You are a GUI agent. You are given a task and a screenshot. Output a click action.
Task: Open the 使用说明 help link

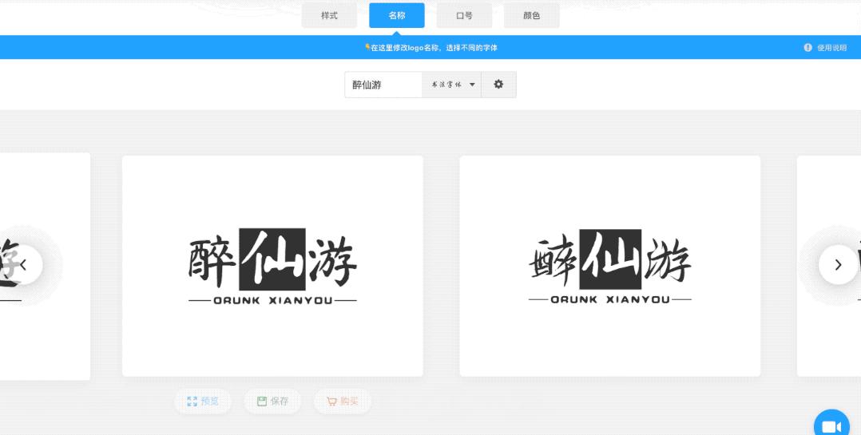tap(832, 48)
